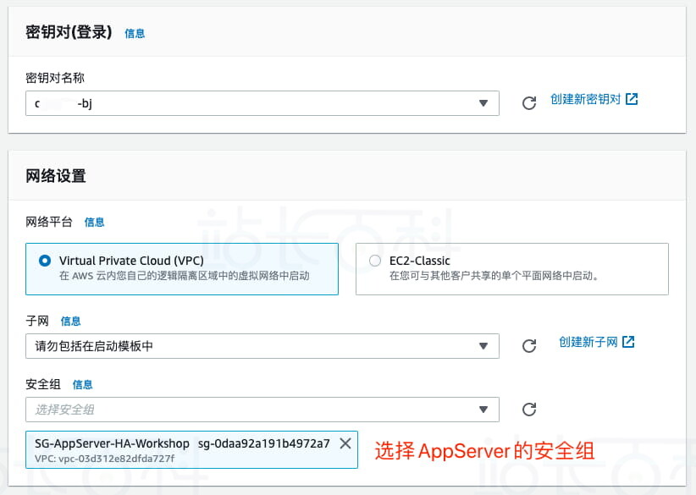
Task: Click 信息 link next to 子网 label
Action: click(x=71, y=322)
